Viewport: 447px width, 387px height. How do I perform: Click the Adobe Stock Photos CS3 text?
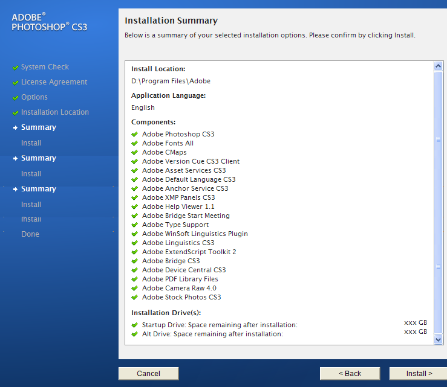click(181, 298)
